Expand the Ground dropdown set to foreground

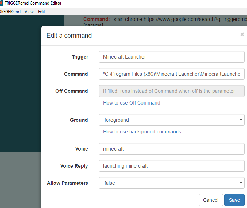[x=171, y=120]
